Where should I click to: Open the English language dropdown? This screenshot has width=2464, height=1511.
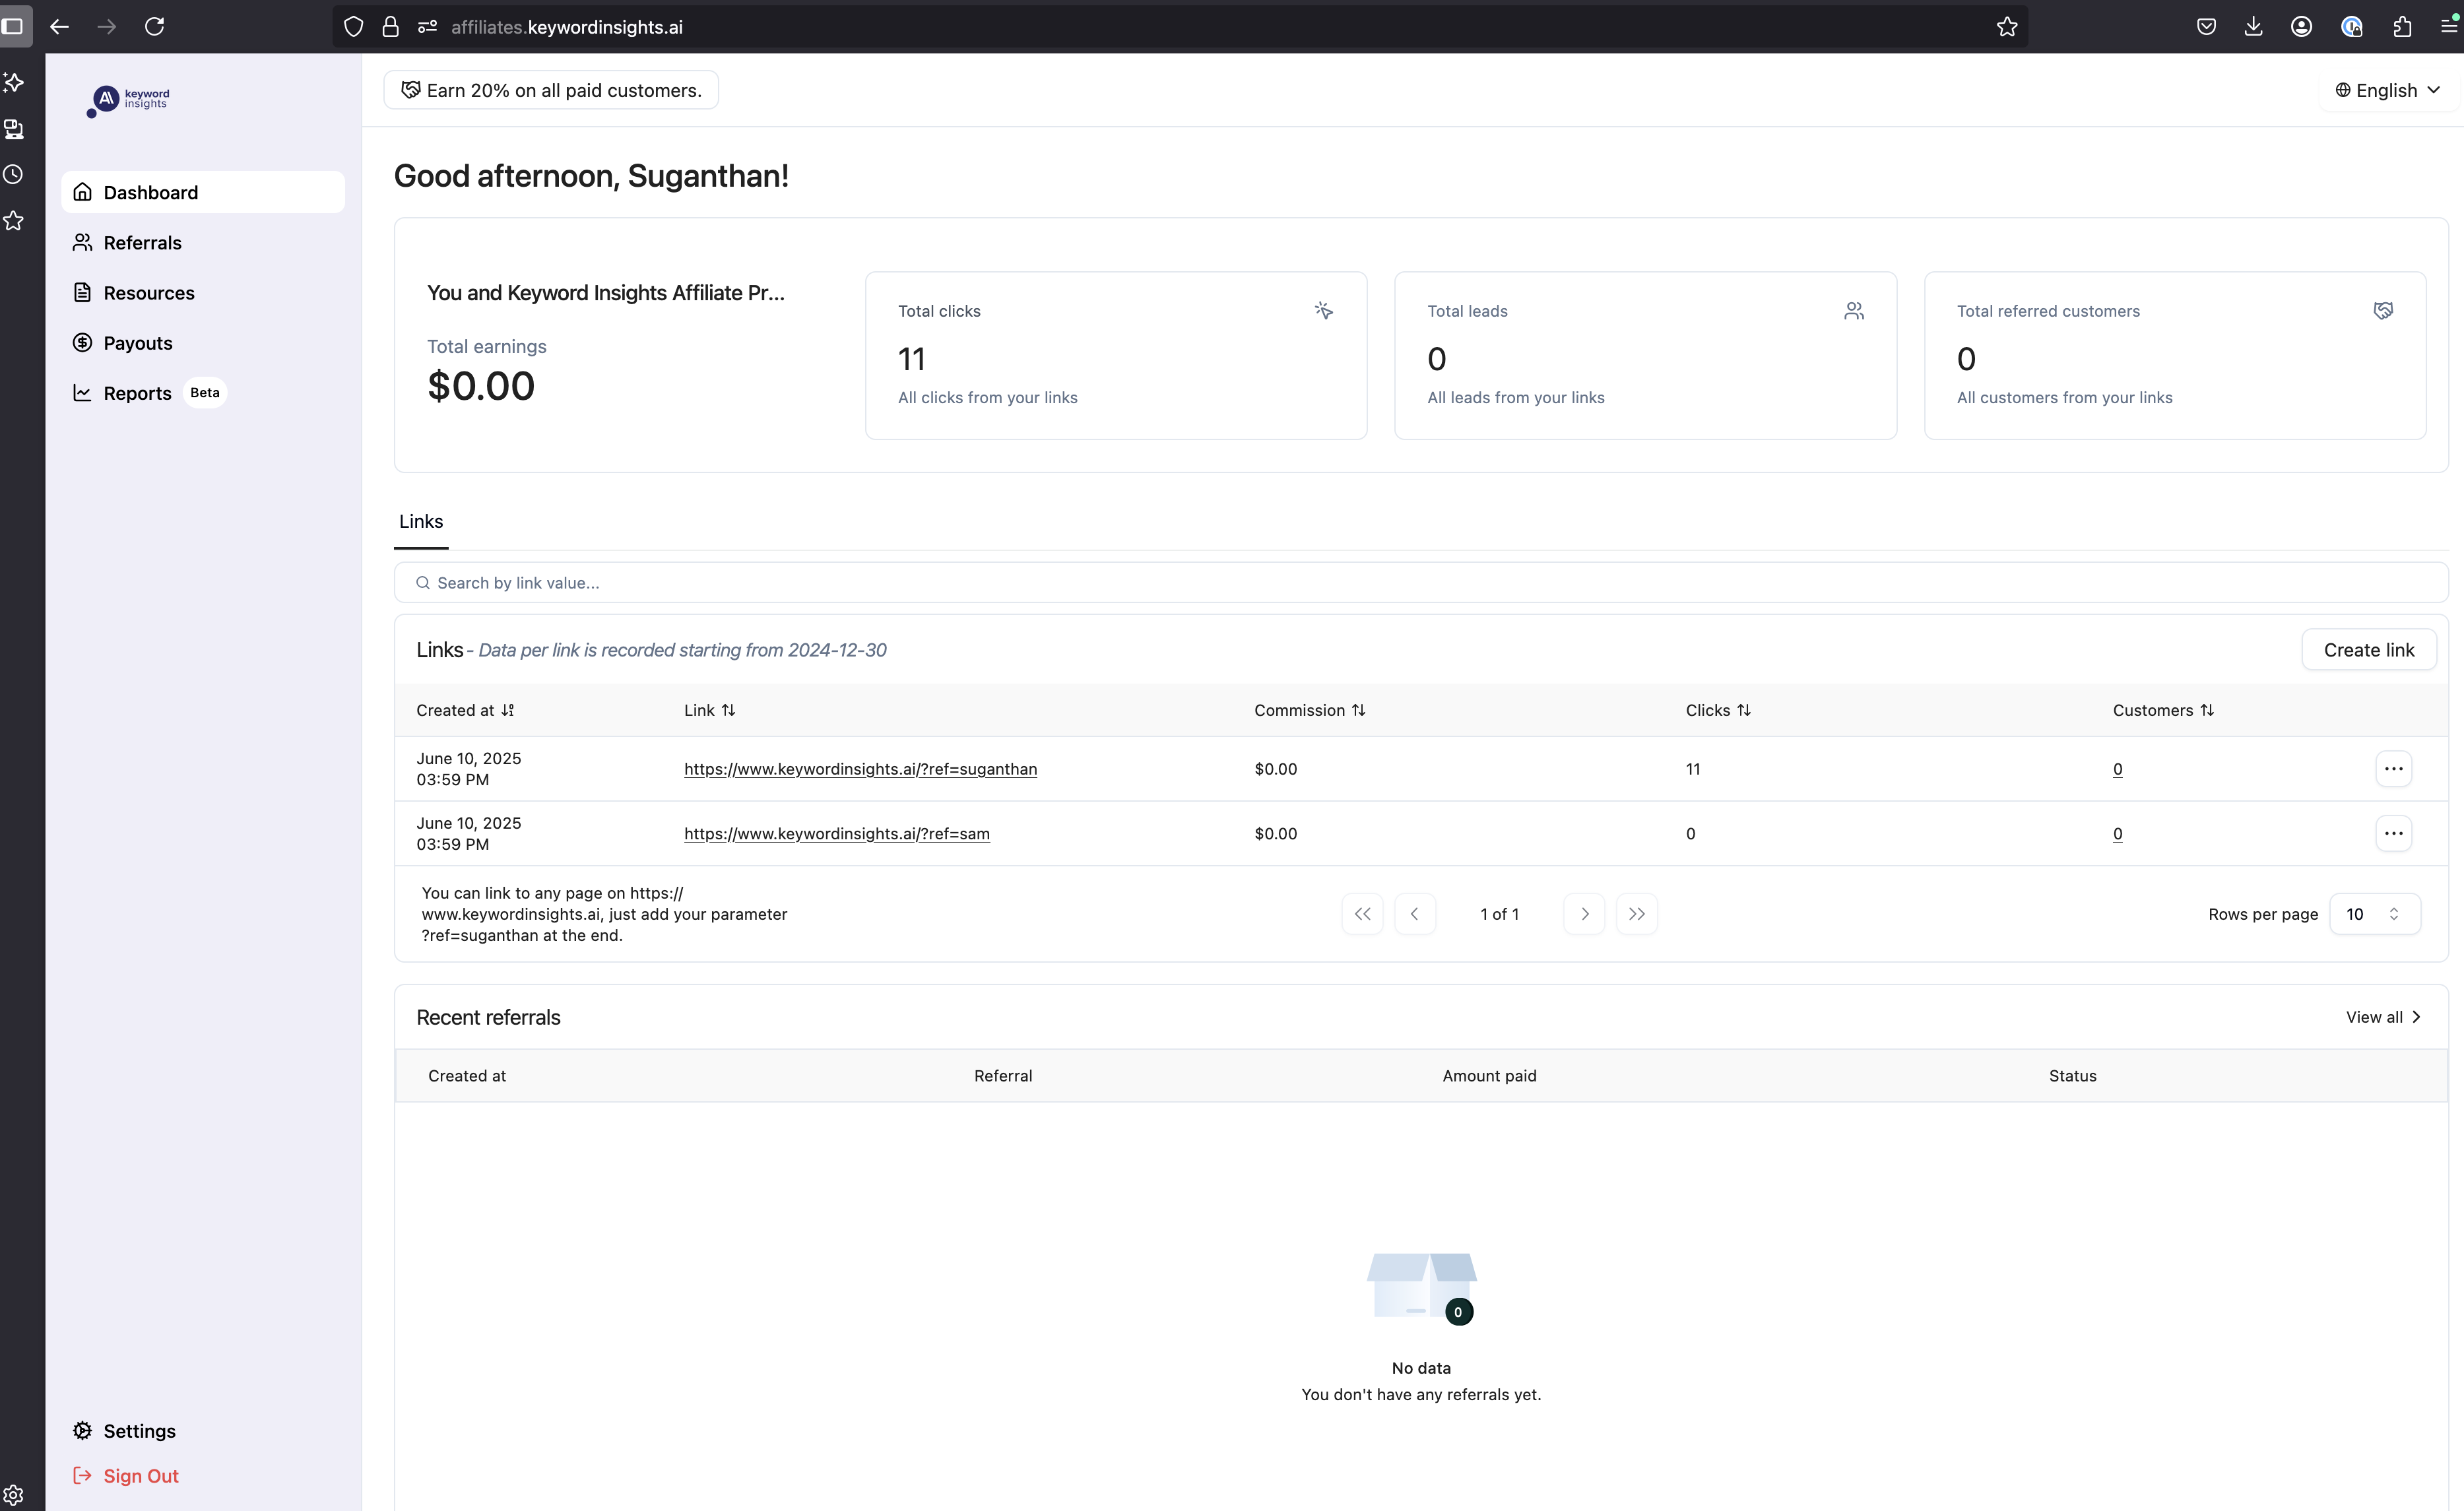pos(2387,90)
